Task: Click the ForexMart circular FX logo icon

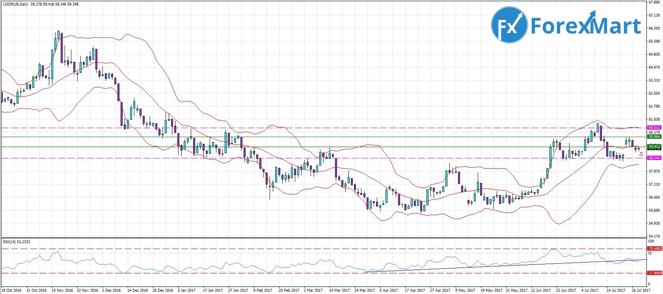Action: 509,25
